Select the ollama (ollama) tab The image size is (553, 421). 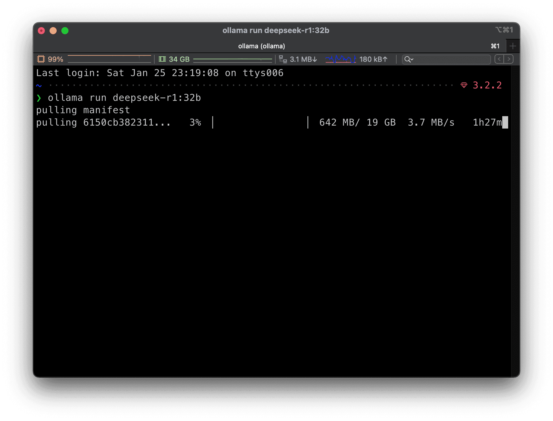tap(261, 46)
